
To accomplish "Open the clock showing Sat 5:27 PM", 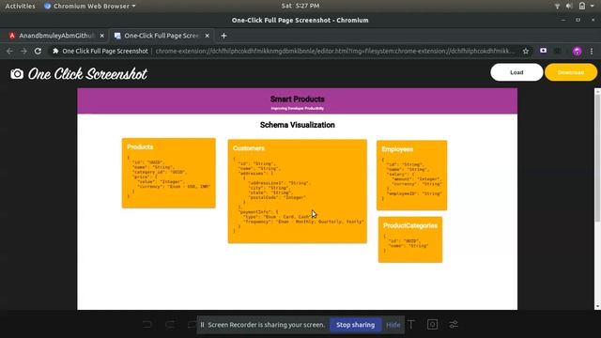I will point(300,6).
